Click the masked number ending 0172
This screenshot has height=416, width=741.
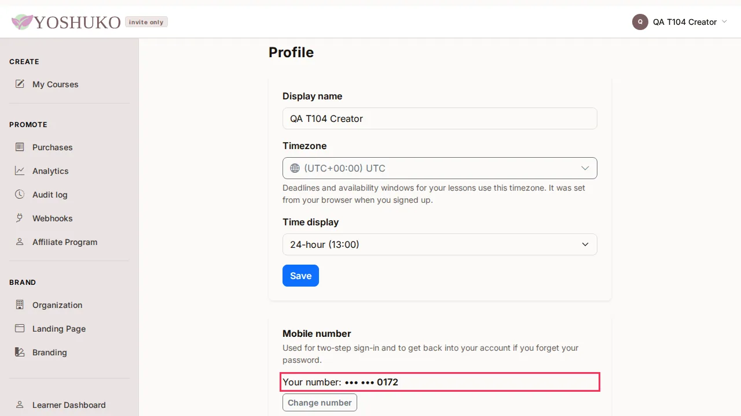coord(371,382)
